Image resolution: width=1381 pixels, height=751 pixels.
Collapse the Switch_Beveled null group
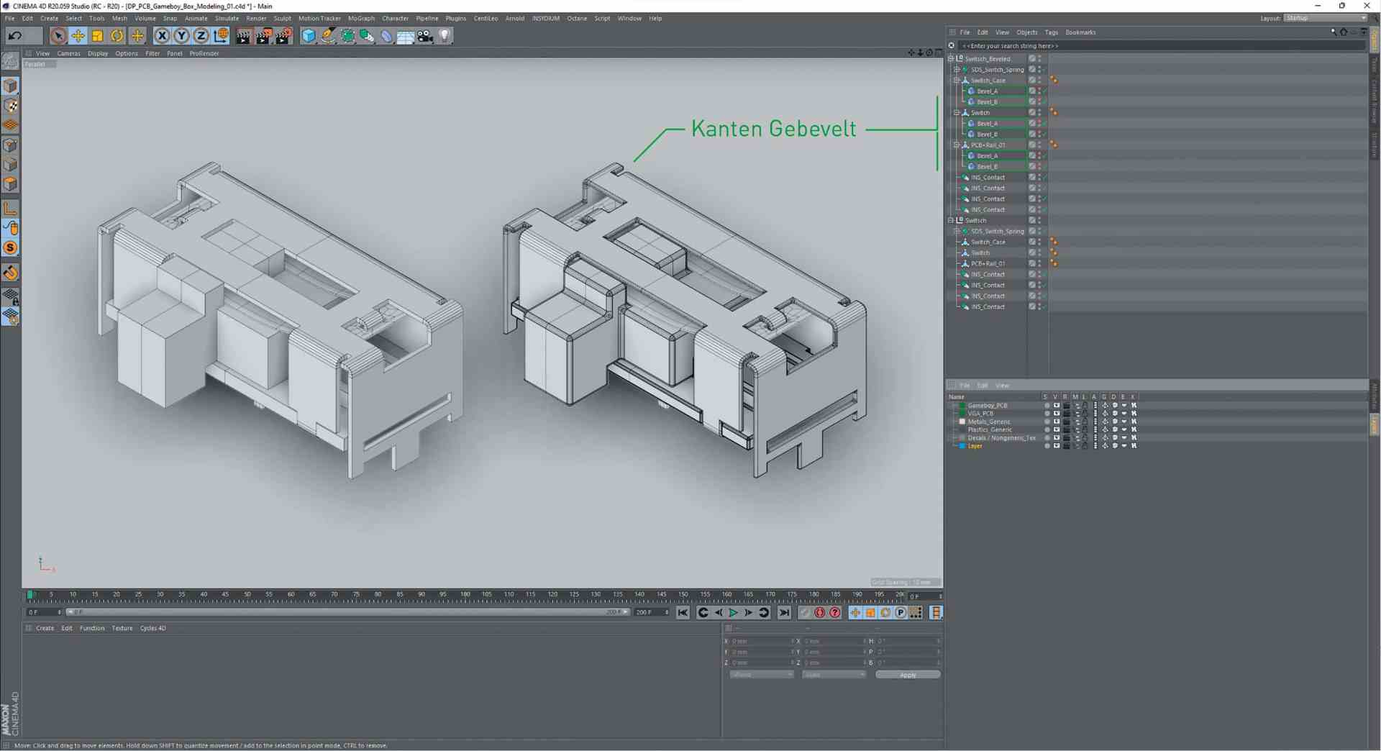click(951, 59)
